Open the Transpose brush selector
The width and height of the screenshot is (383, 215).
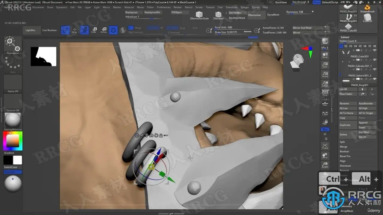[x=13, y=45]
